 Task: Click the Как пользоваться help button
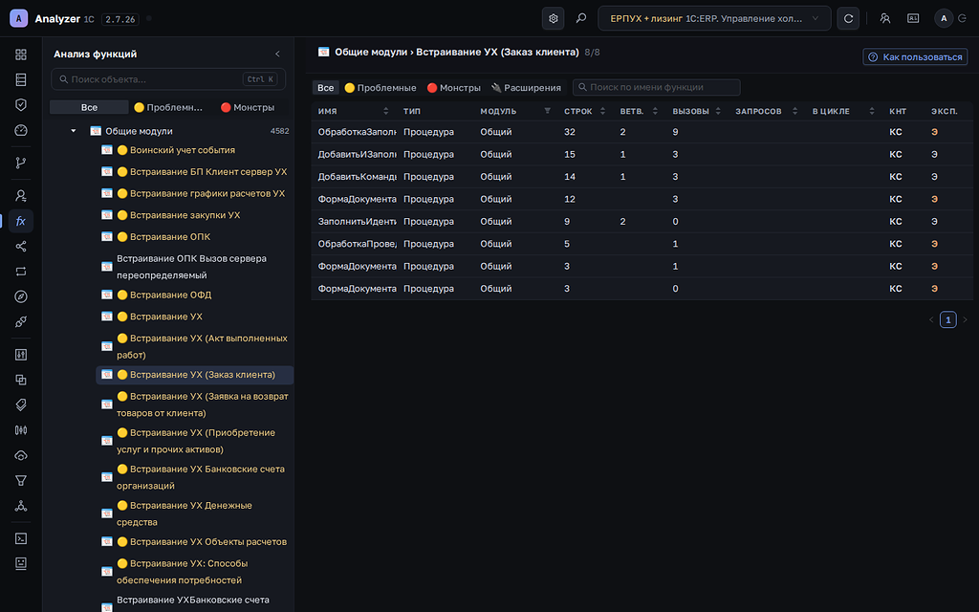coord(915,56)
